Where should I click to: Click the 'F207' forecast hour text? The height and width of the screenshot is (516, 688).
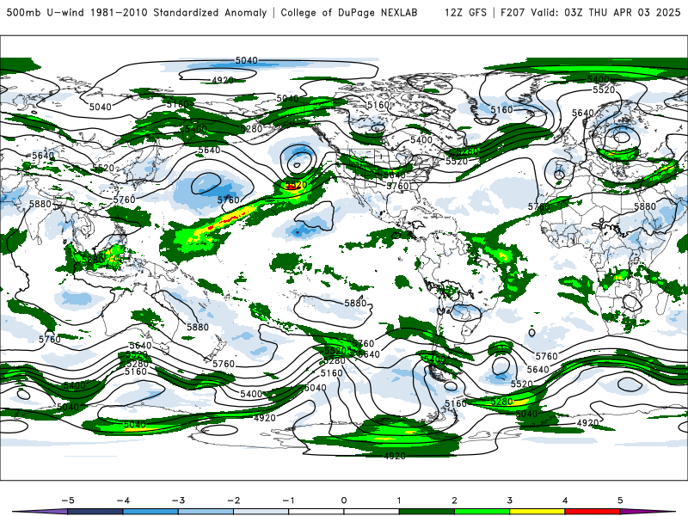tap(513, 12)
